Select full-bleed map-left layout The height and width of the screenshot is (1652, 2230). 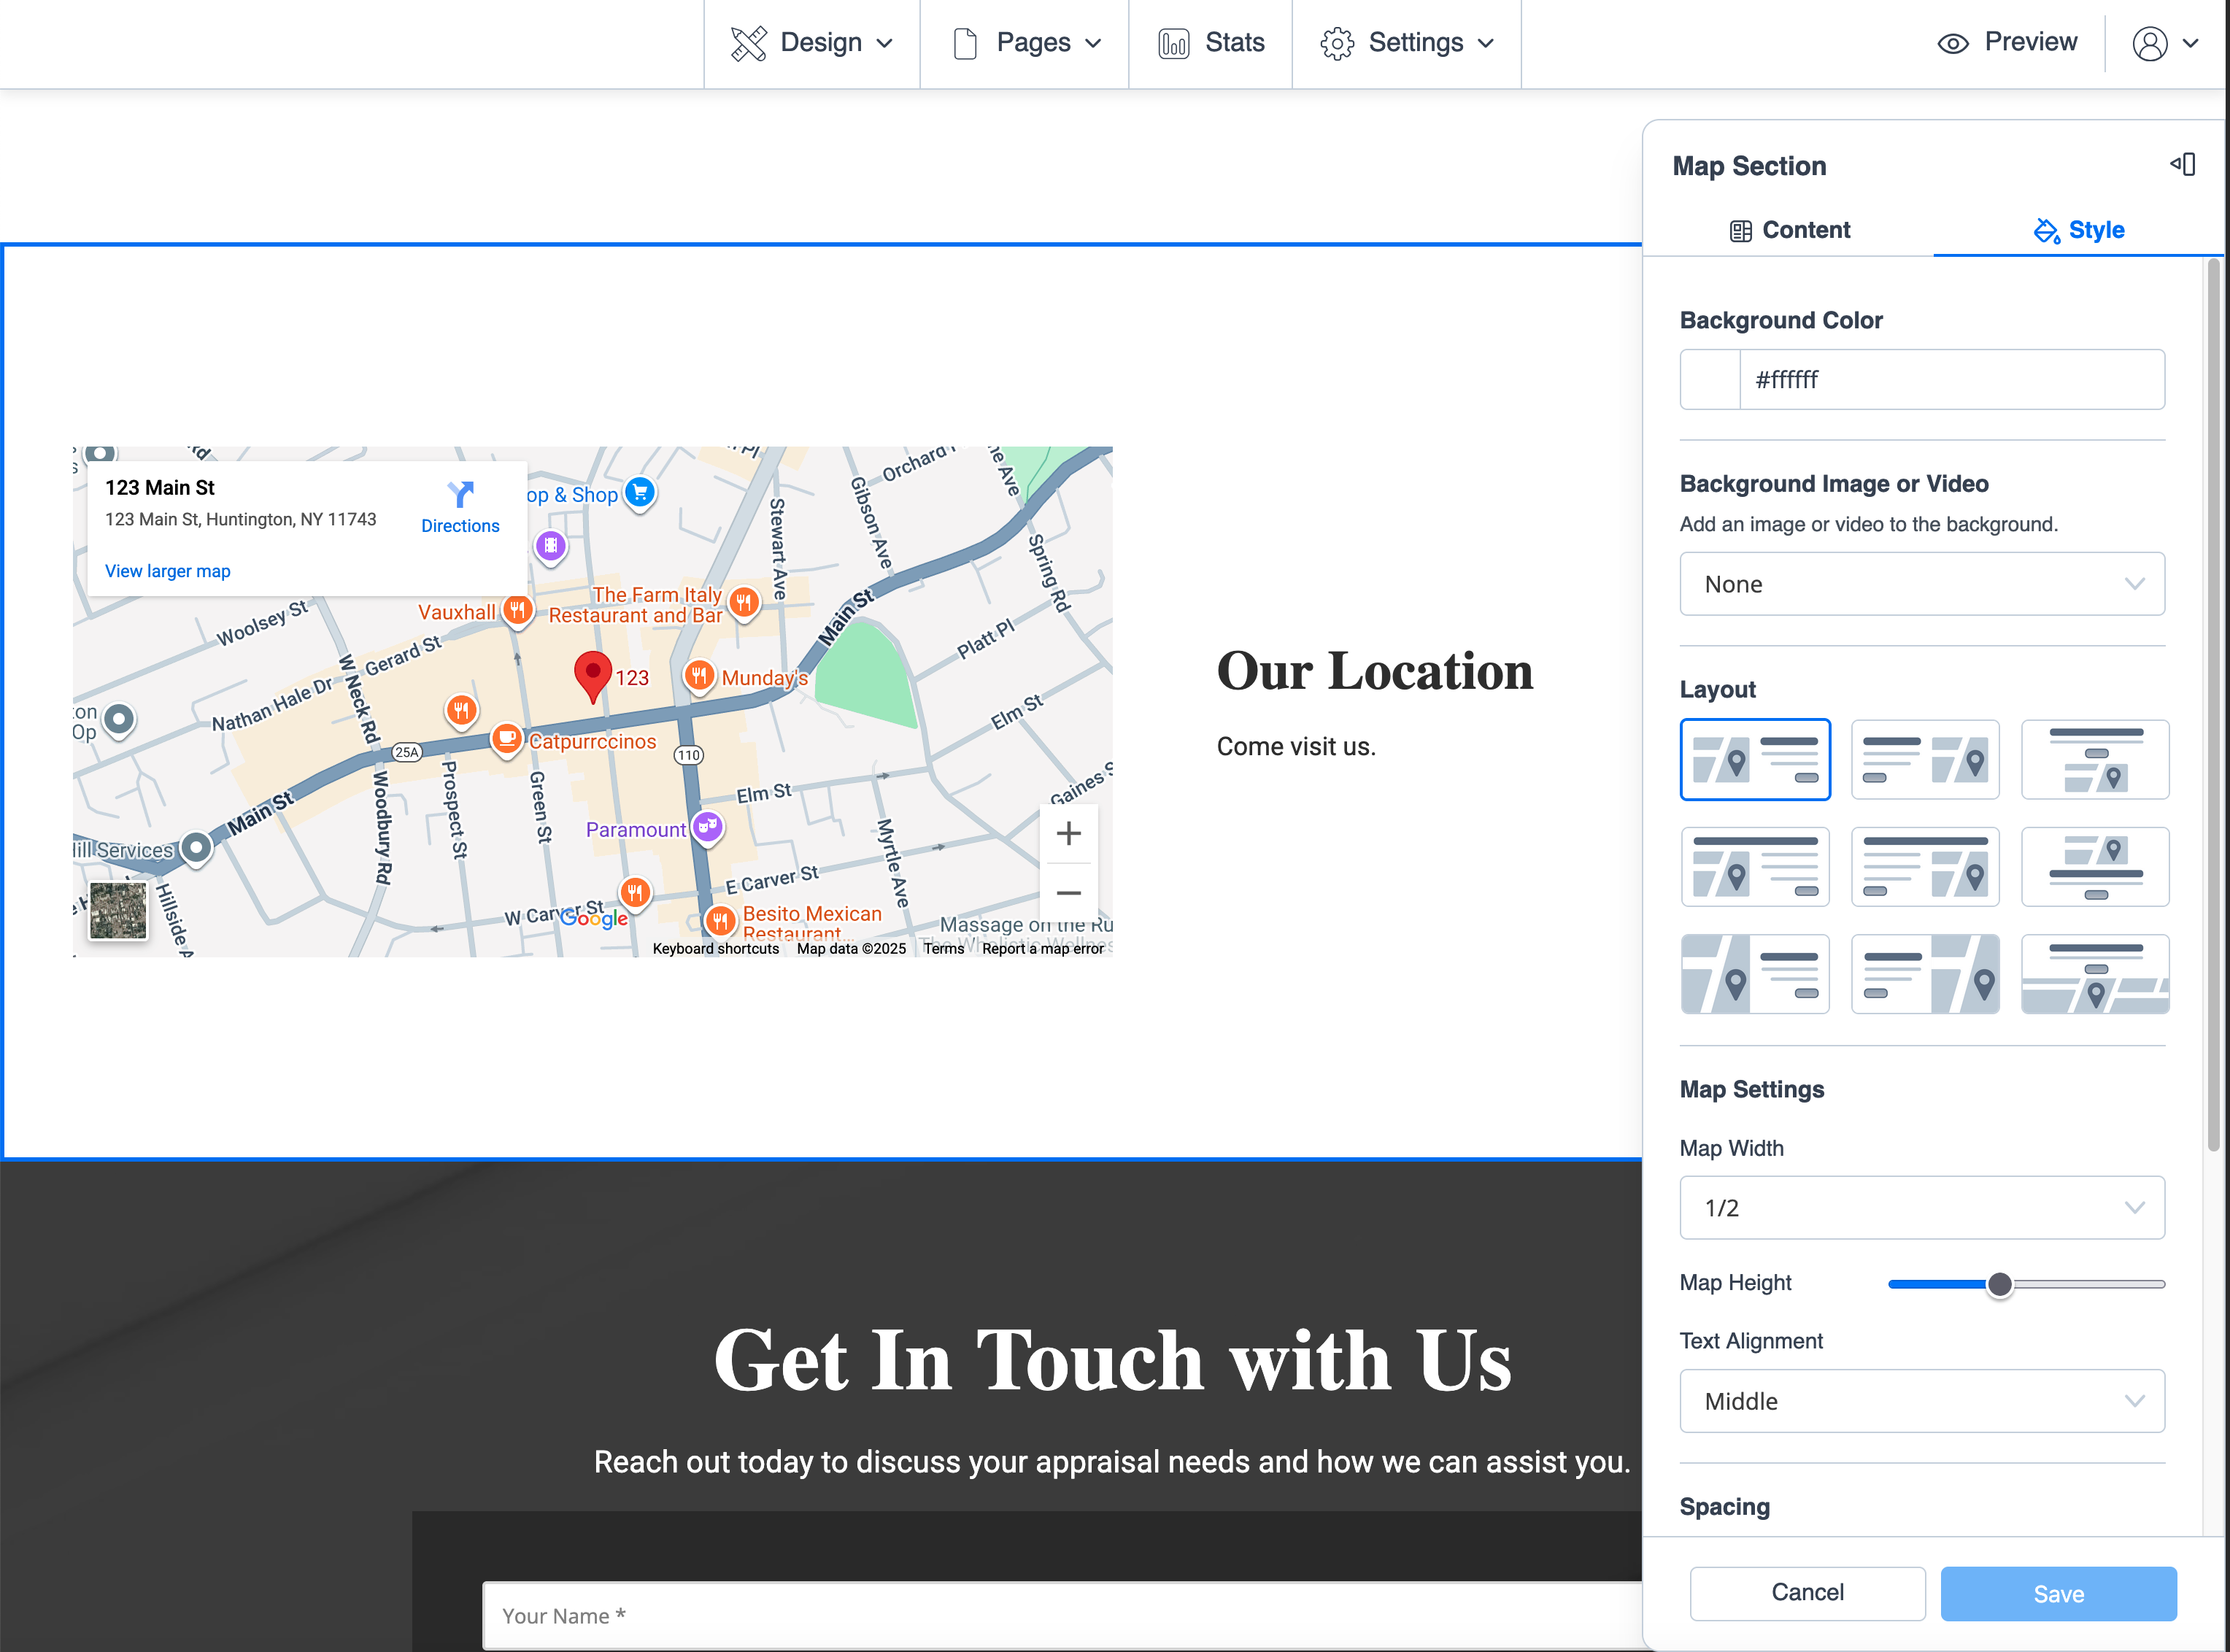pos(1755,974)
